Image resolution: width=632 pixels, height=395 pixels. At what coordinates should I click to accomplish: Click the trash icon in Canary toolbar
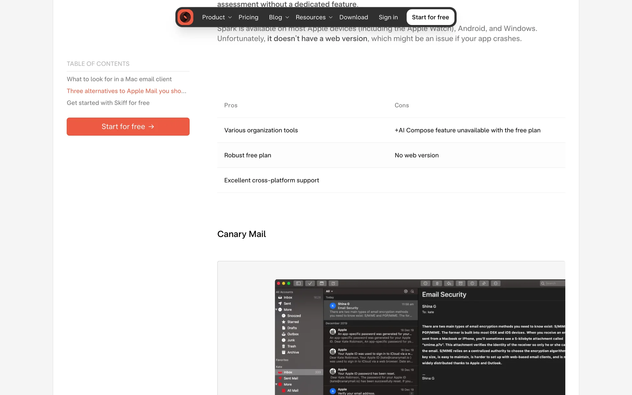tap(437, 283)
